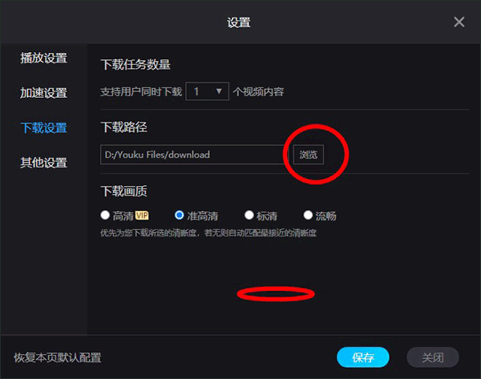The height and width of the screenshot is (379, 481).
Task: Click the 设置 dialog title
Action: pyautogui.click(x=239, y=22)
